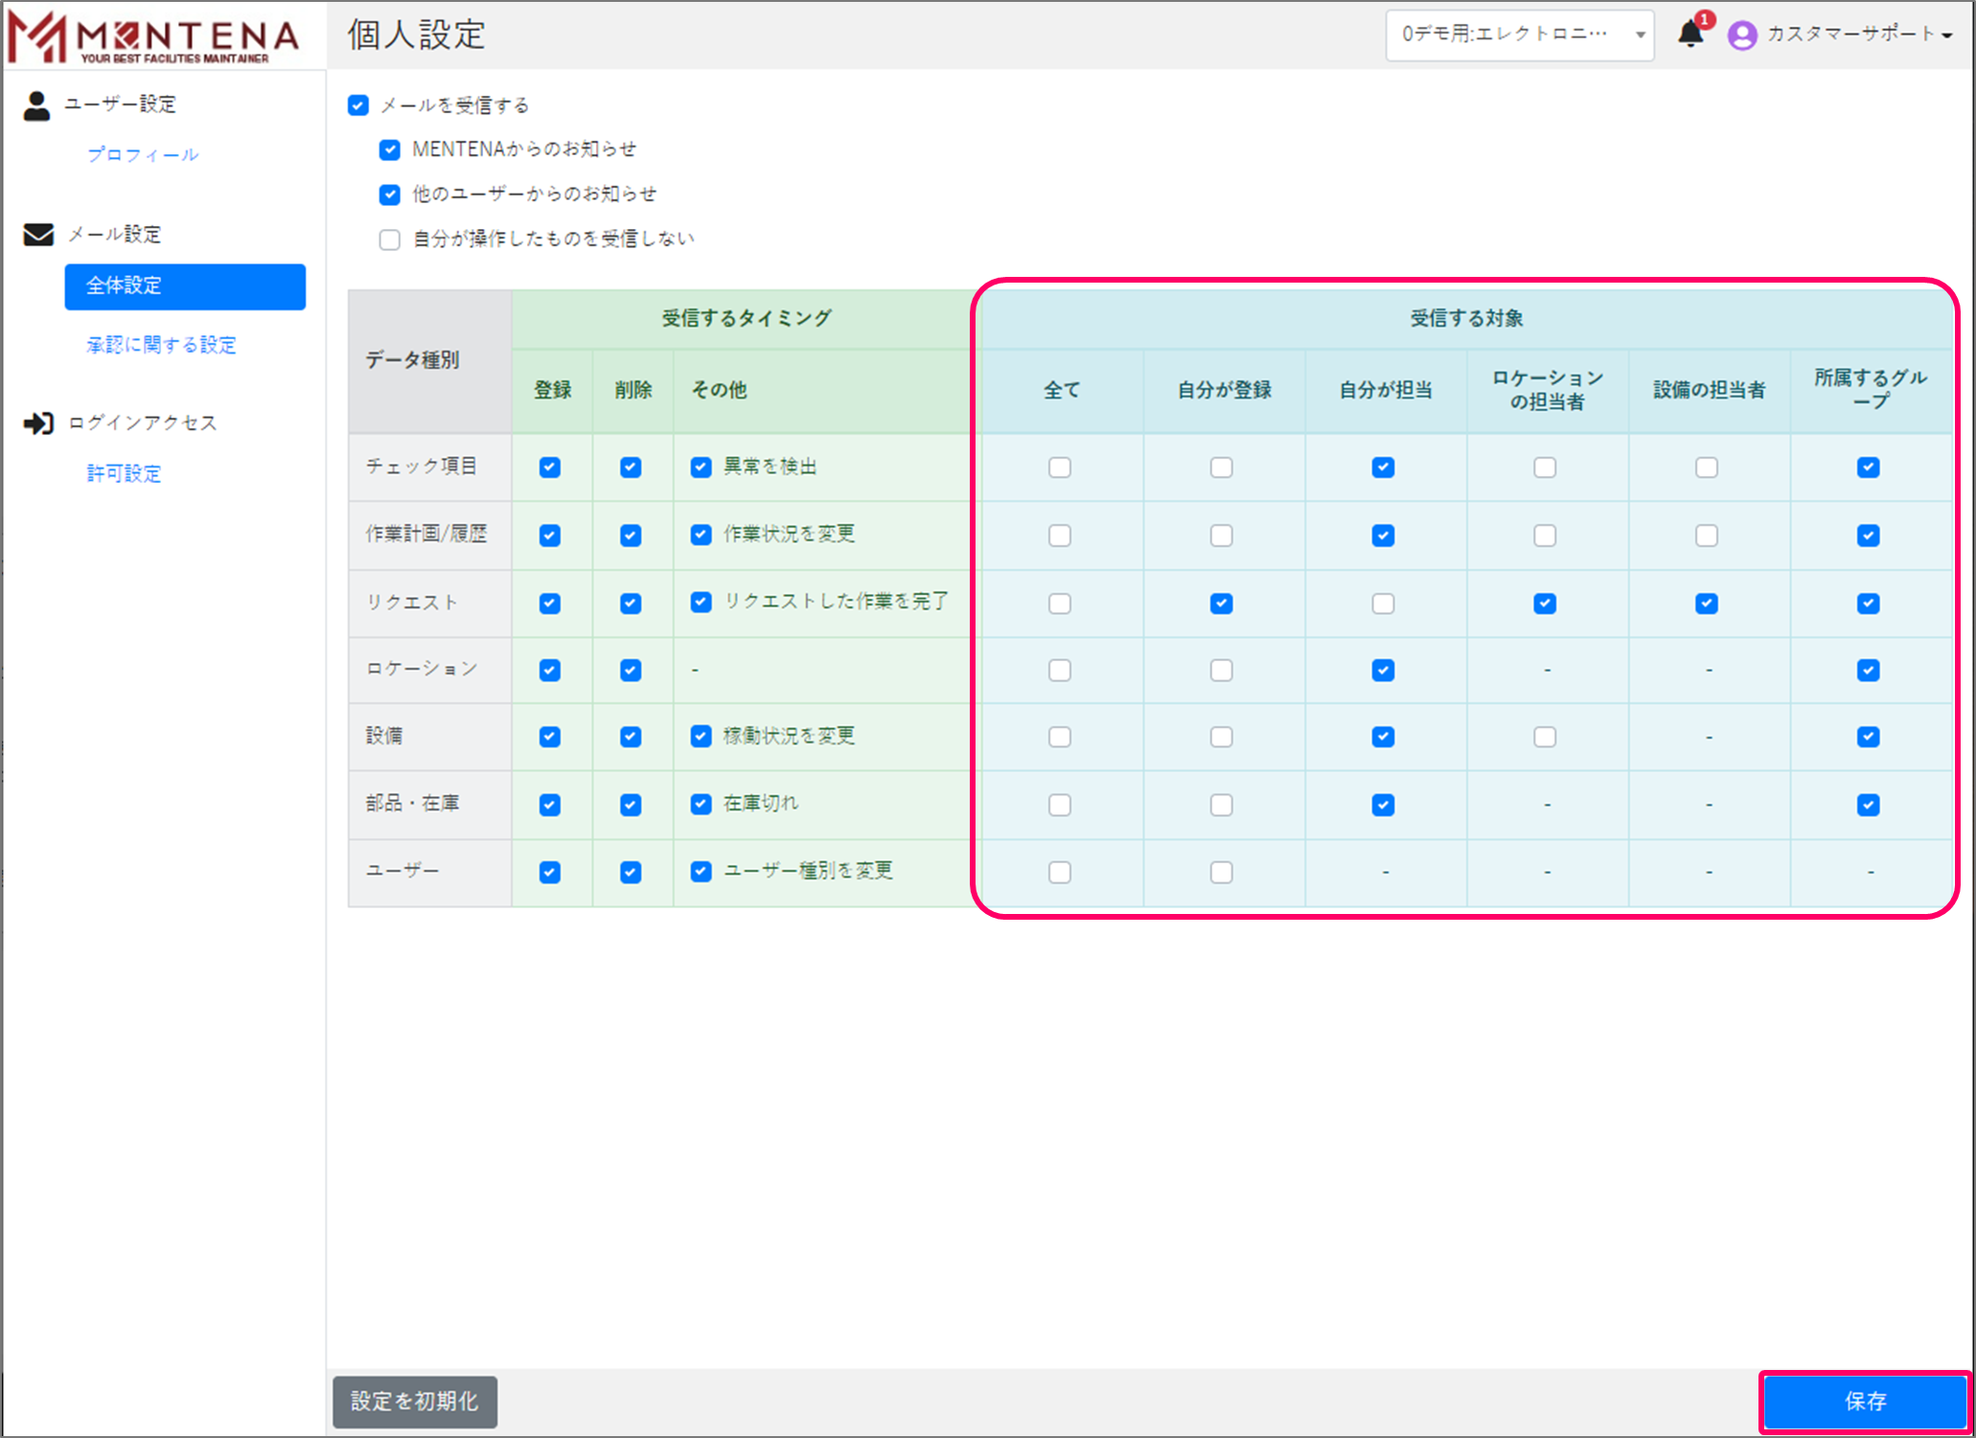Click the ユーザー設定 person icon
Image resolution: width=1976 pixels, height=1438 pixels.
[x=36, y=105]
